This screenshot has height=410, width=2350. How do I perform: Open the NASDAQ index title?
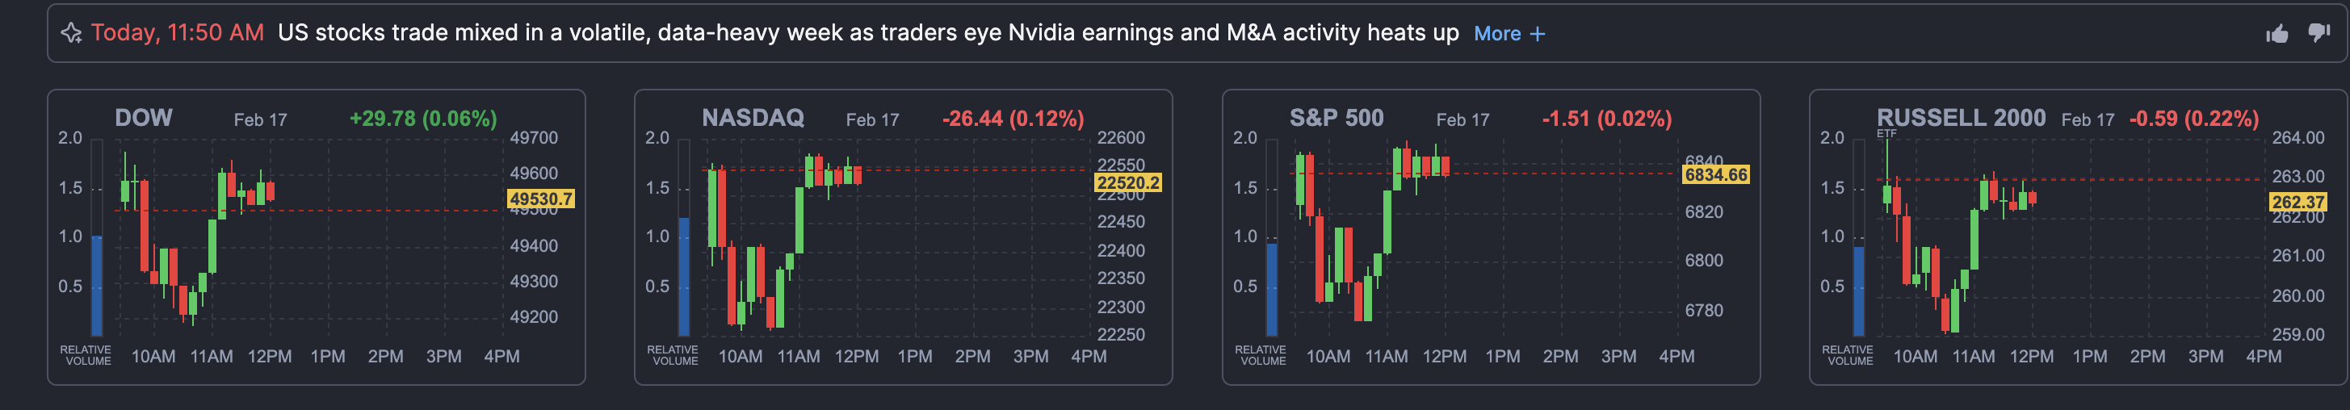pos(753,118)
